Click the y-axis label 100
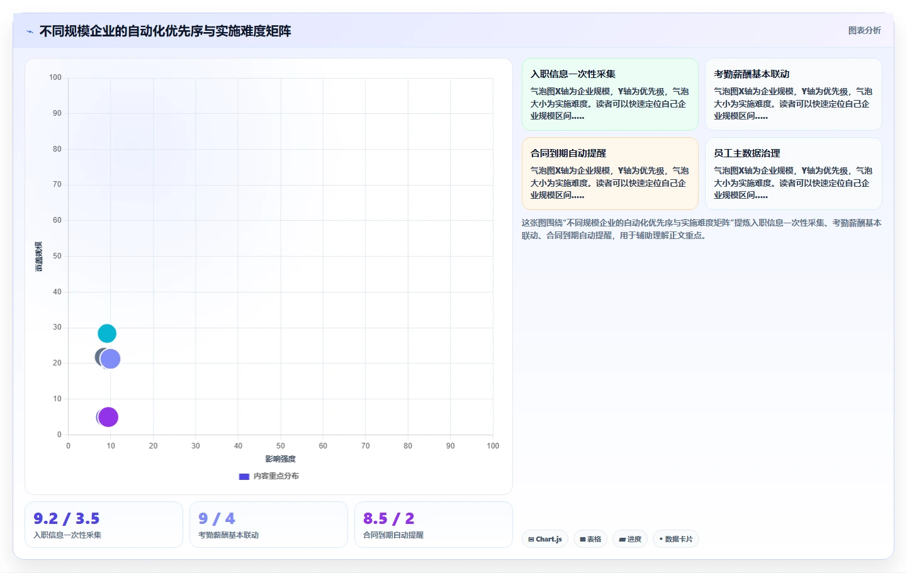Screen dimensions: 907x573 tap(55, 77)
